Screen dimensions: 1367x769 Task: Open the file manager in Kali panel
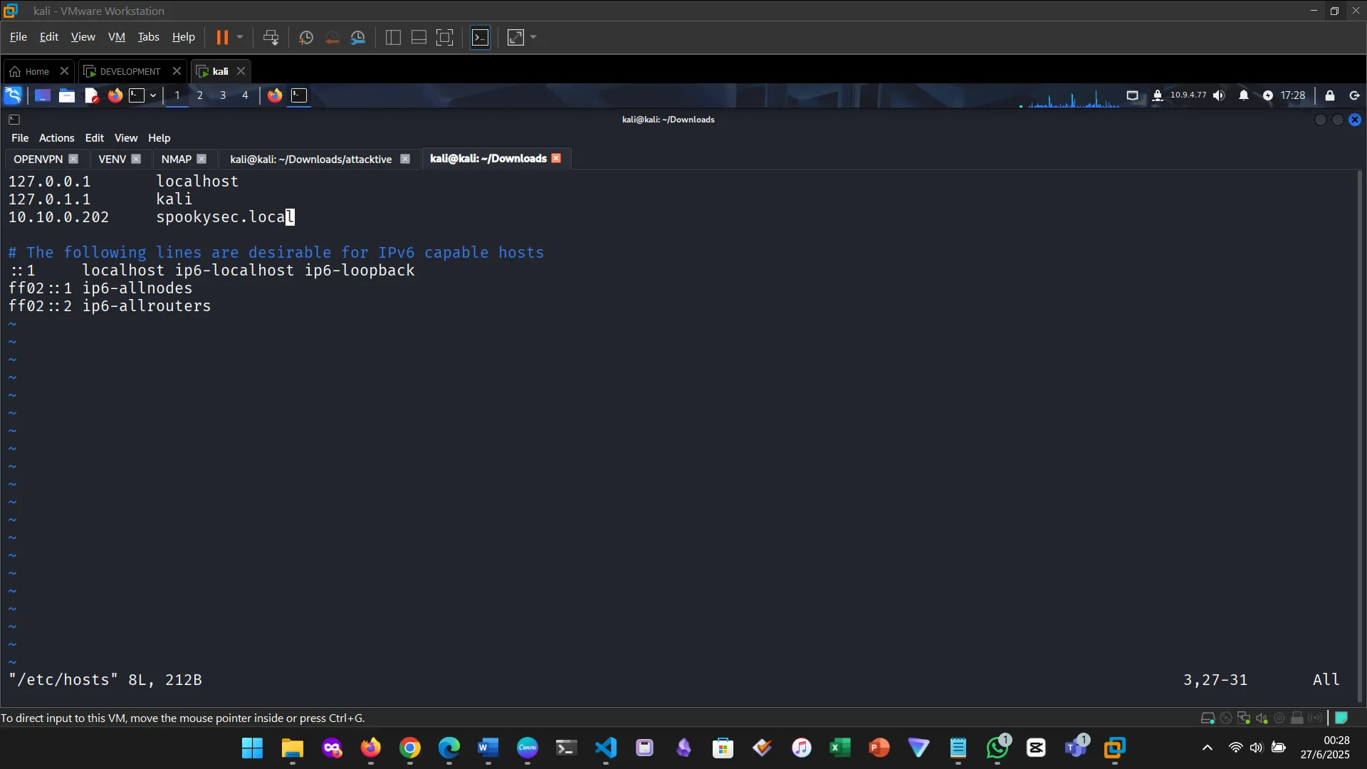pyautogui.click(x=66, y=95)
